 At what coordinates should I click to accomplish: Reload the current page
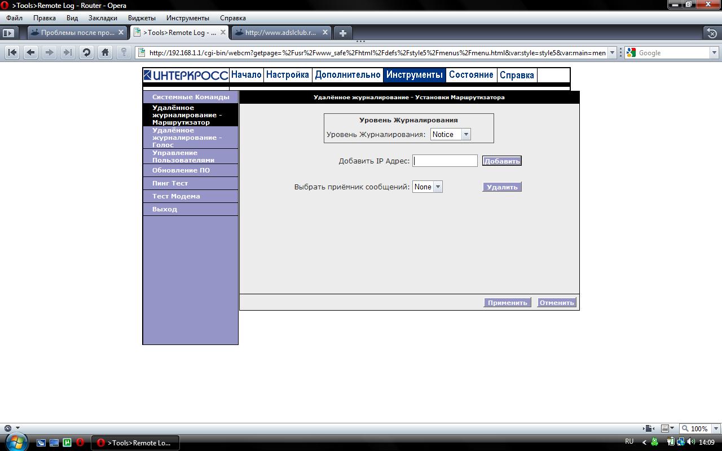pos(86,52)
